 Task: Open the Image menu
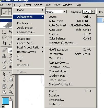pyautogui.click(x=18, y=5)
